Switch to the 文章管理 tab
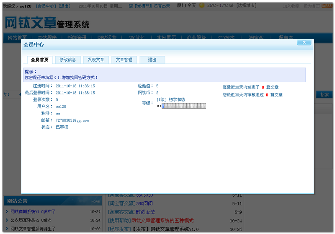 124,60
